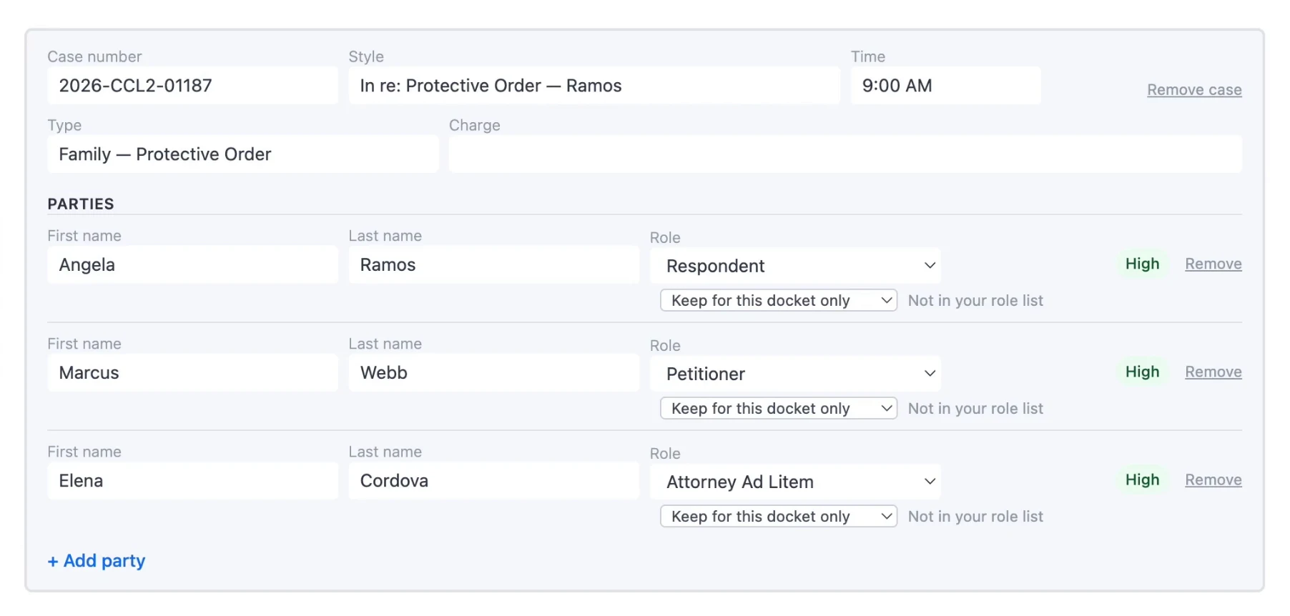Click the Remove case link
Image resolution: width=1290 pixels, height=616 pixels.
tap(1194, 90)
